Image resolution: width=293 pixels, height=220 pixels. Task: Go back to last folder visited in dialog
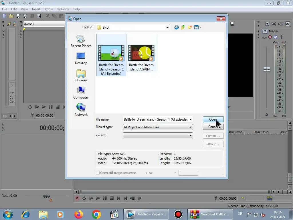coord(176,27)
